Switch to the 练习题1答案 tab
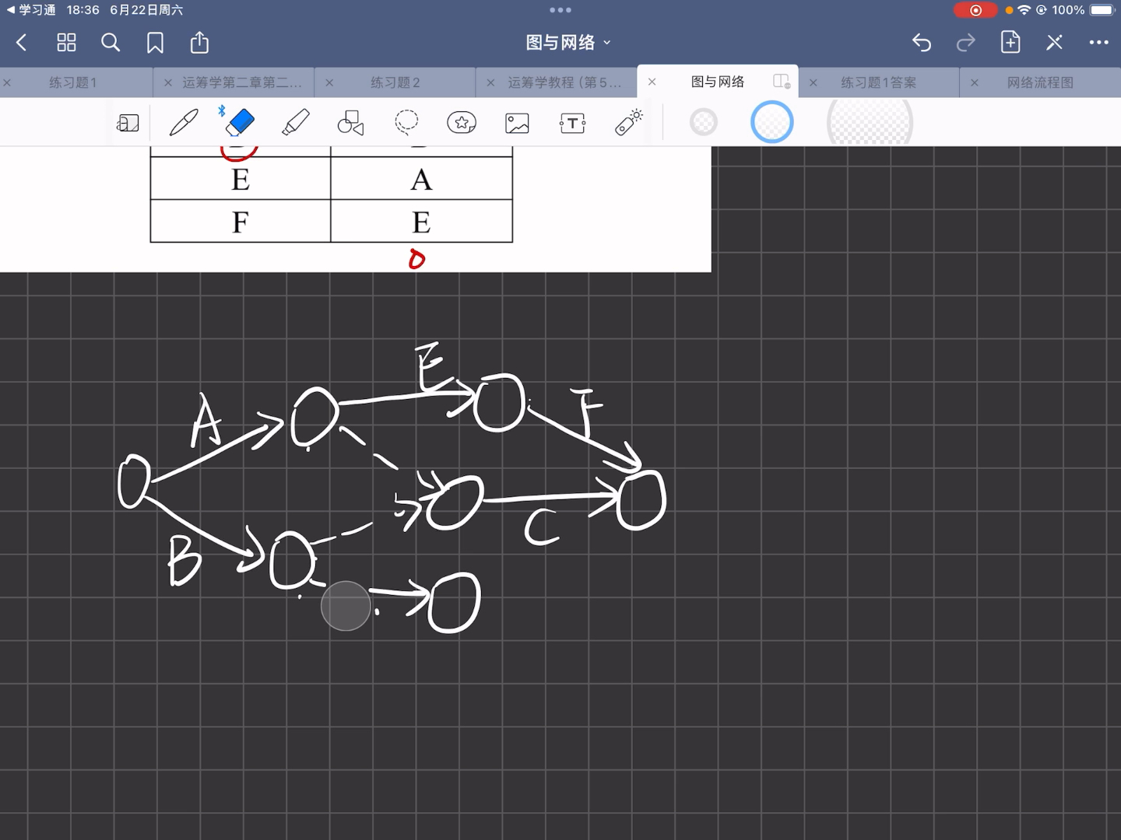Viewport: 1121px width, 840px height. point(879,82)
